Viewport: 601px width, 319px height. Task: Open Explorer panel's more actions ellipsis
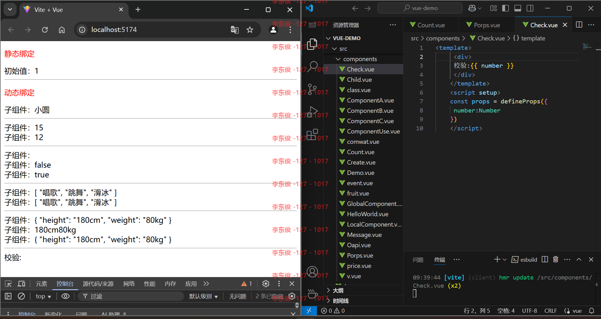point(393,25)
